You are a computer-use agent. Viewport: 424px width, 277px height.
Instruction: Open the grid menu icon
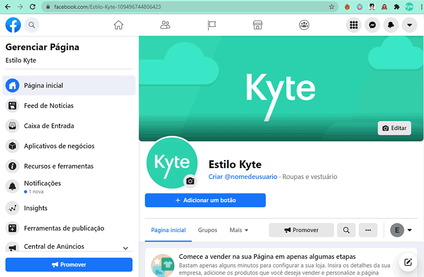(x=353, y=25)
